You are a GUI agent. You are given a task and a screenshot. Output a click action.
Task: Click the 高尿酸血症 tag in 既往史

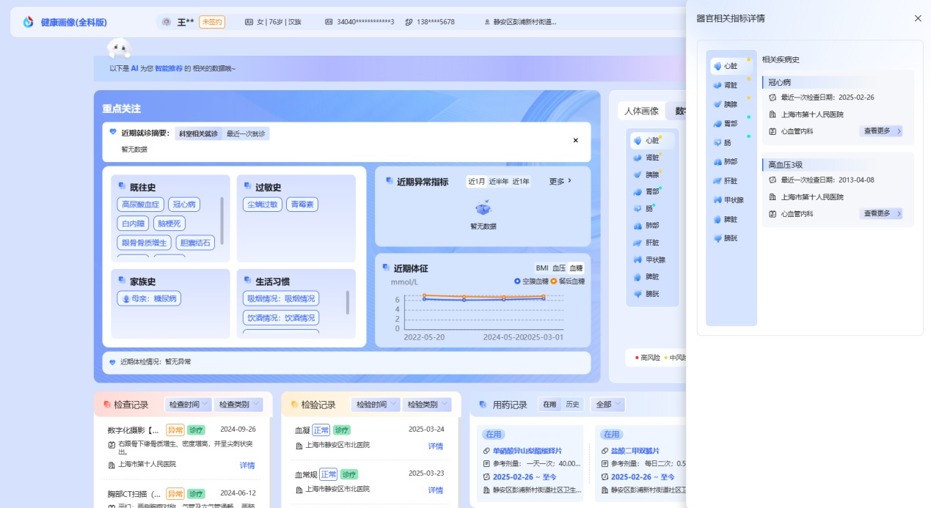(x=140, y=205)
